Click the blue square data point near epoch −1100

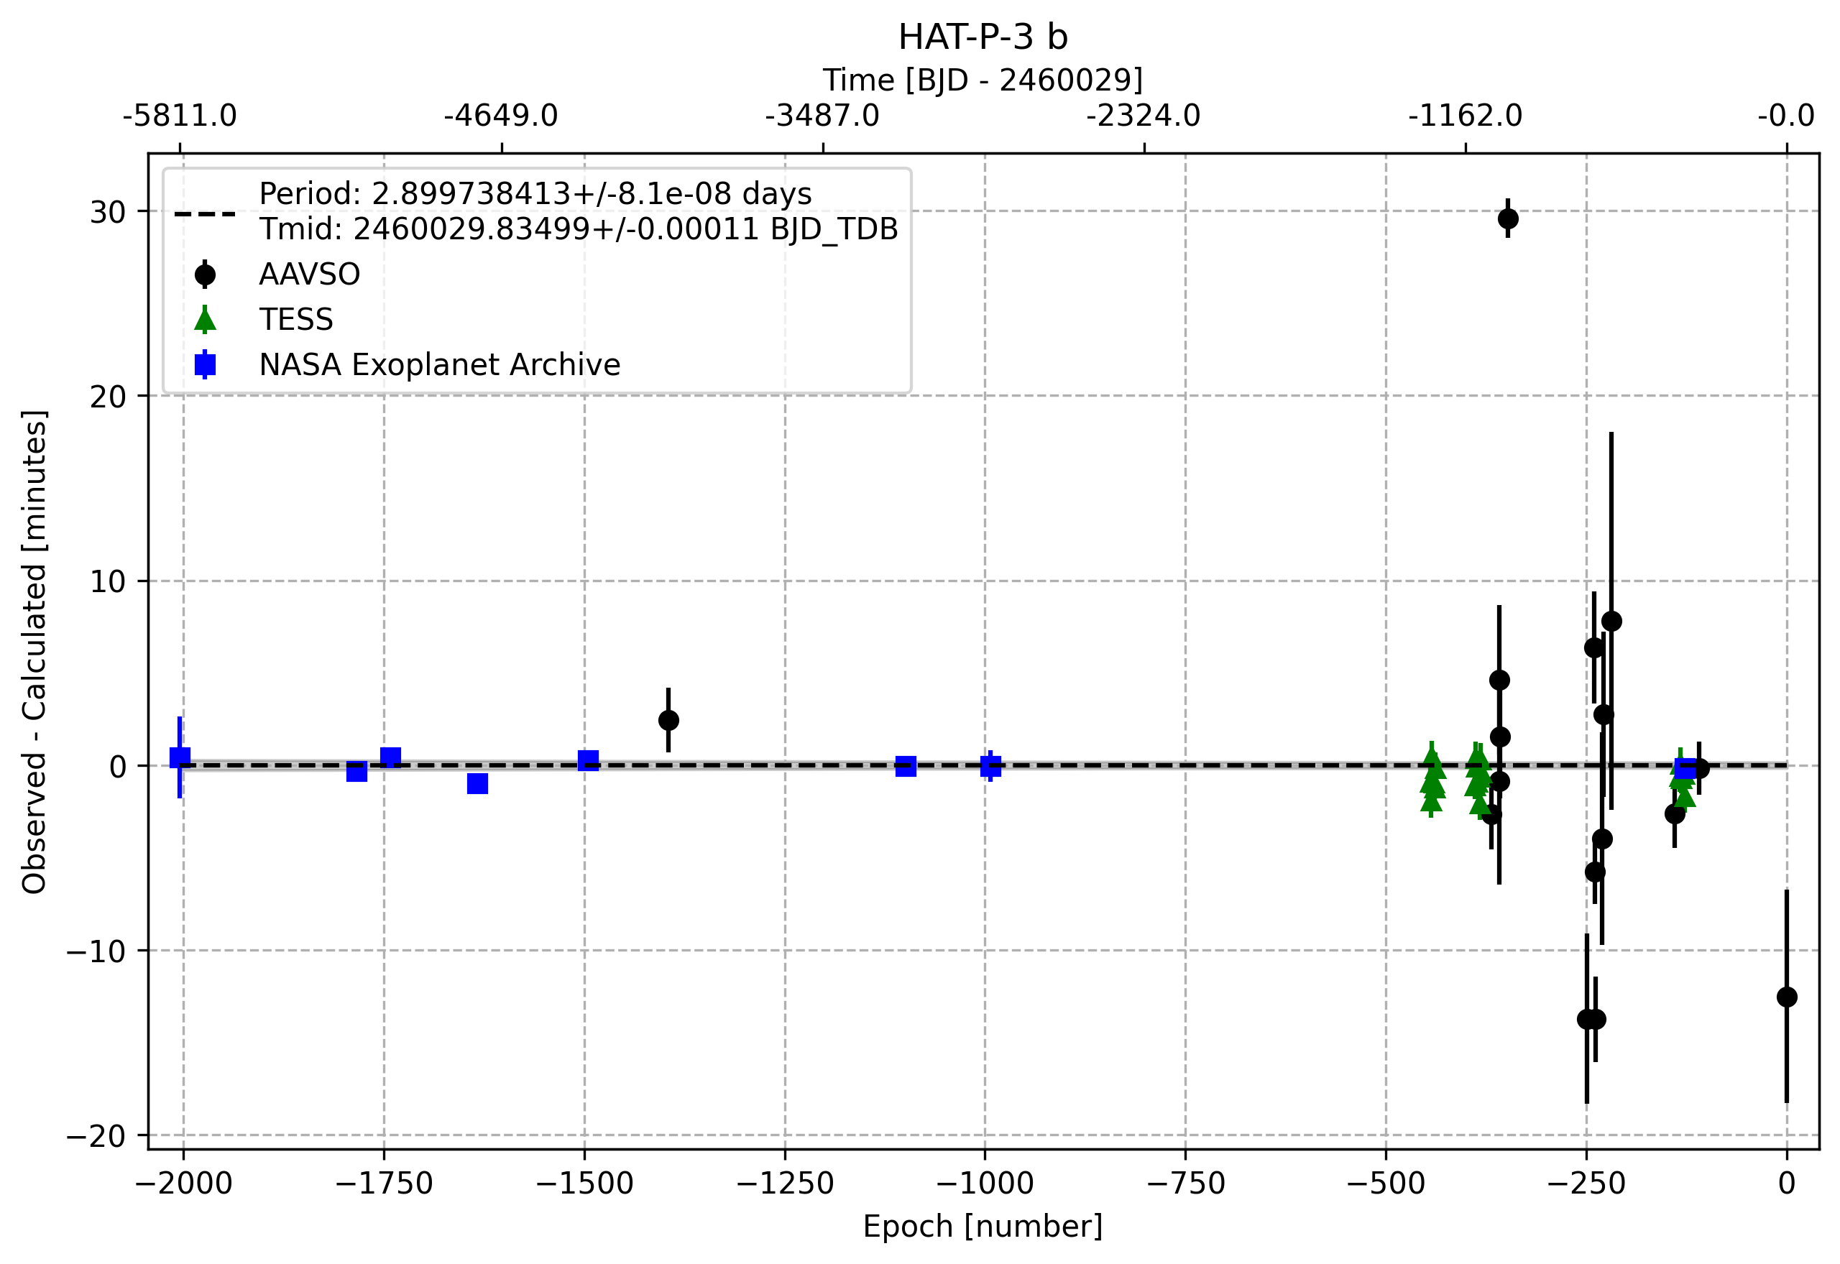coord(906,766)
